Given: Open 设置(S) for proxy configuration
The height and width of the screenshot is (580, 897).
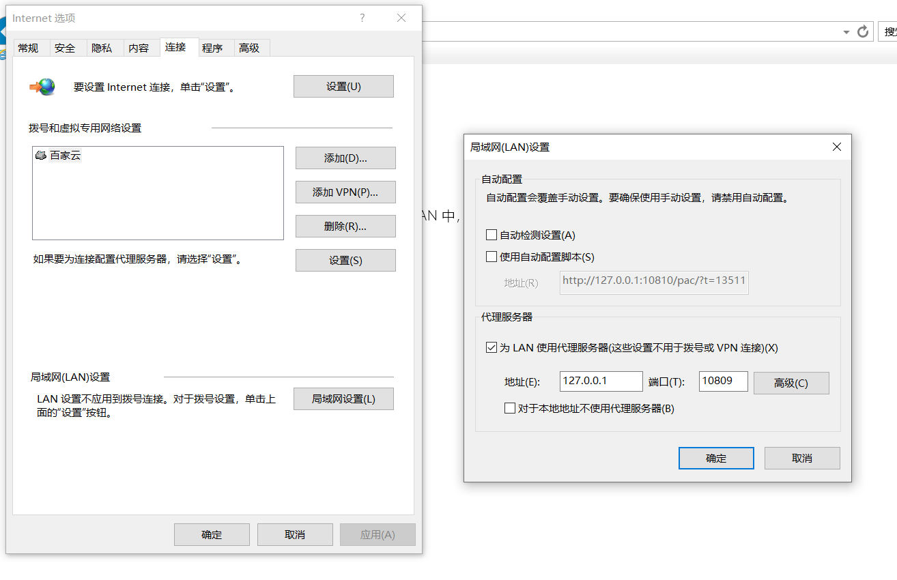Looking at the screenshot, I should (x=345, y=261).
